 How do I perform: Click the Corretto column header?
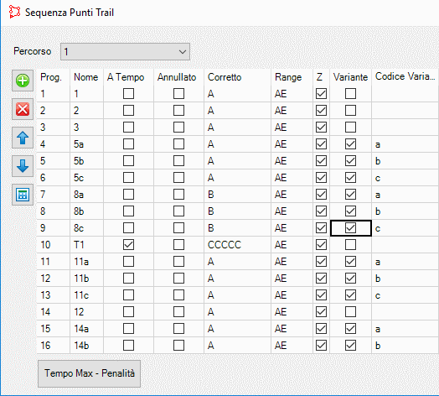pos(225,77)
